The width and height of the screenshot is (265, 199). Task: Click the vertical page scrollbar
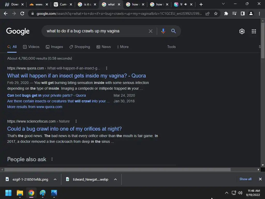point(263,41)
